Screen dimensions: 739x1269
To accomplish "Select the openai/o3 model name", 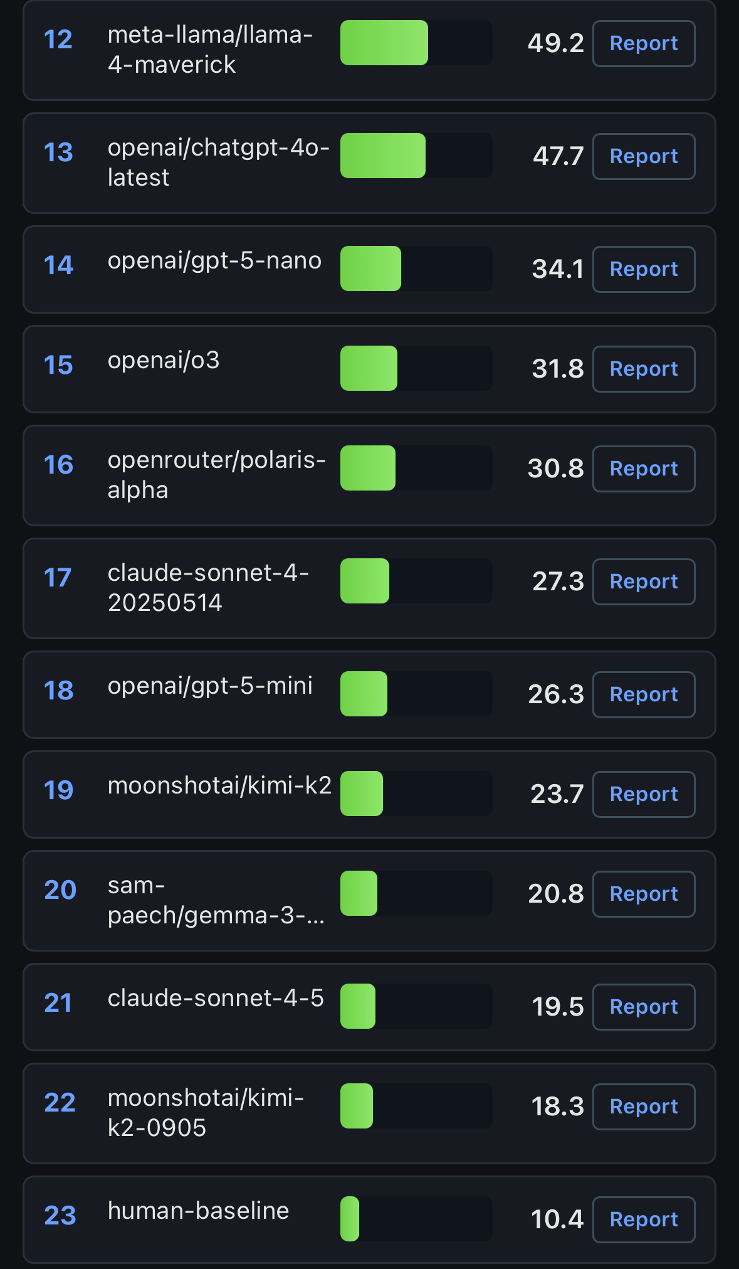I will pyautogui.click(x=164, y=361).
